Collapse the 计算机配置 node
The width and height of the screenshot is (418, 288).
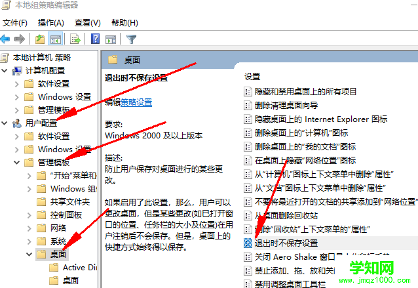(x=5, y=71)
